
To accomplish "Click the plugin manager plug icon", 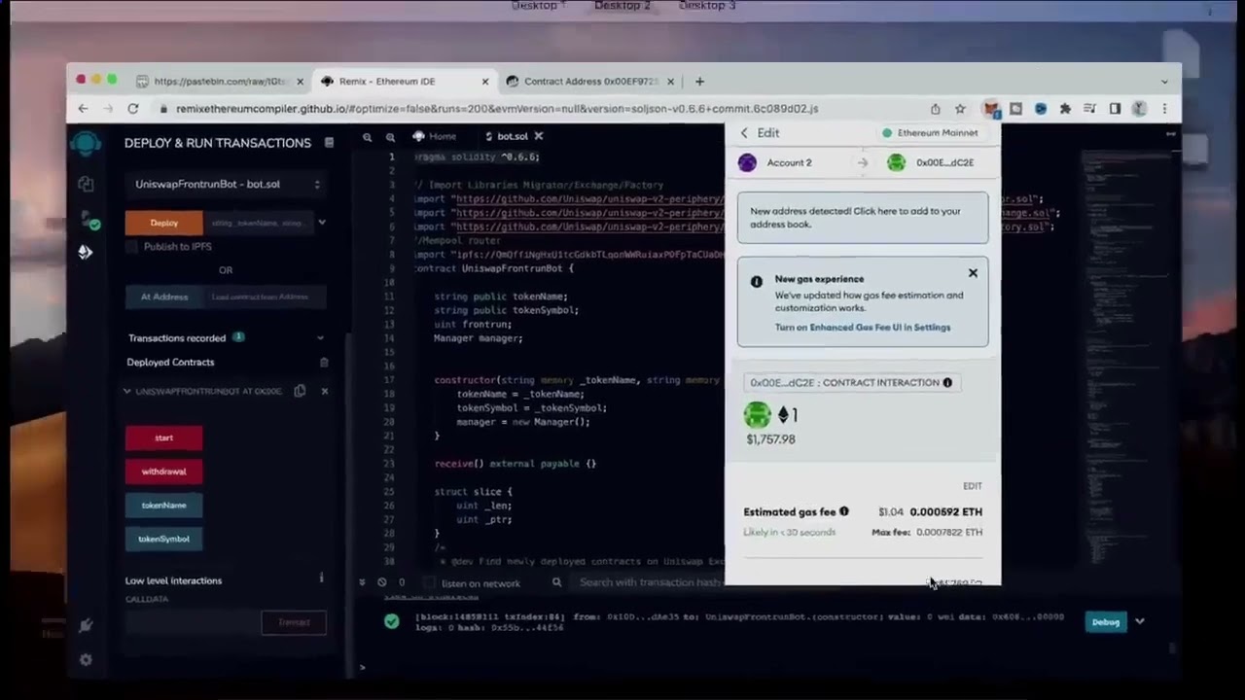I will point(86,625).
